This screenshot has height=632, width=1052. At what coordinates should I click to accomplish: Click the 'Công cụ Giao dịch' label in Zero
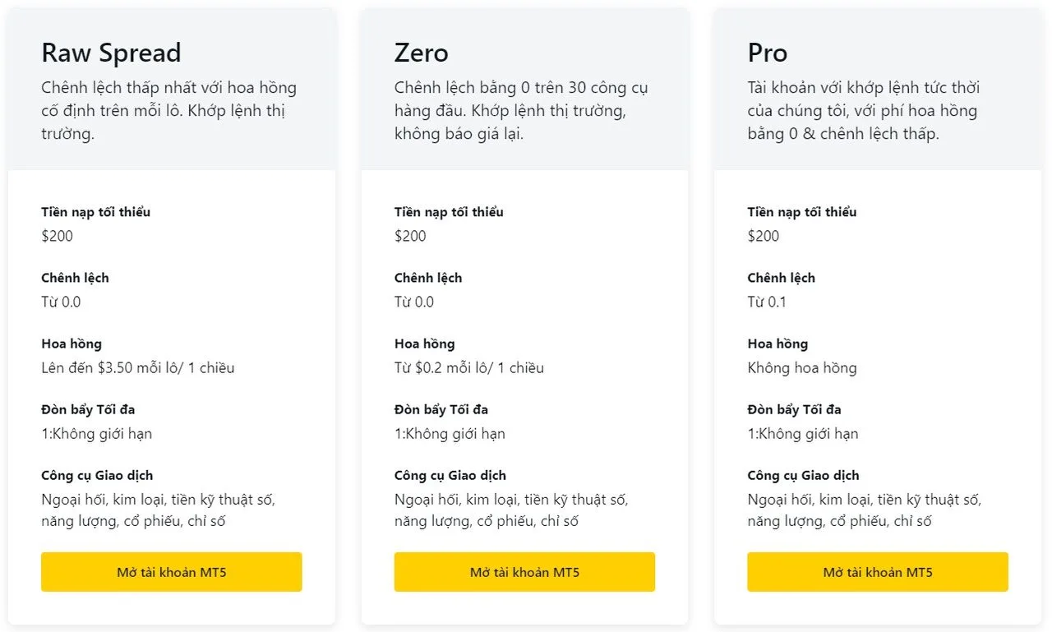pos(450,475)
